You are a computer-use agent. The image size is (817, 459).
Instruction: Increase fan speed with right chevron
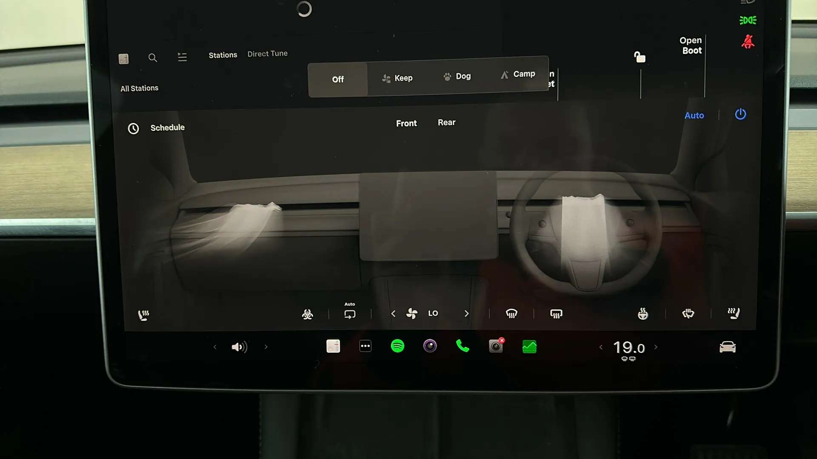point(466,313)
